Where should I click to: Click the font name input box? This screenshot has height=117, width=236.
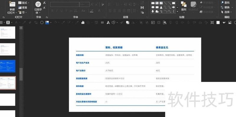tap(65, 4)
